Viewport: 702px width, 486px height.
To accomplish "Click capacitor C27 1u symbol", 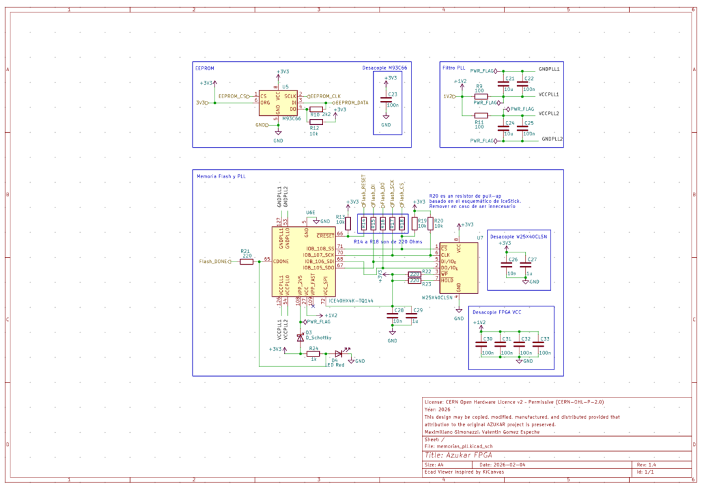I will point(526,265).
